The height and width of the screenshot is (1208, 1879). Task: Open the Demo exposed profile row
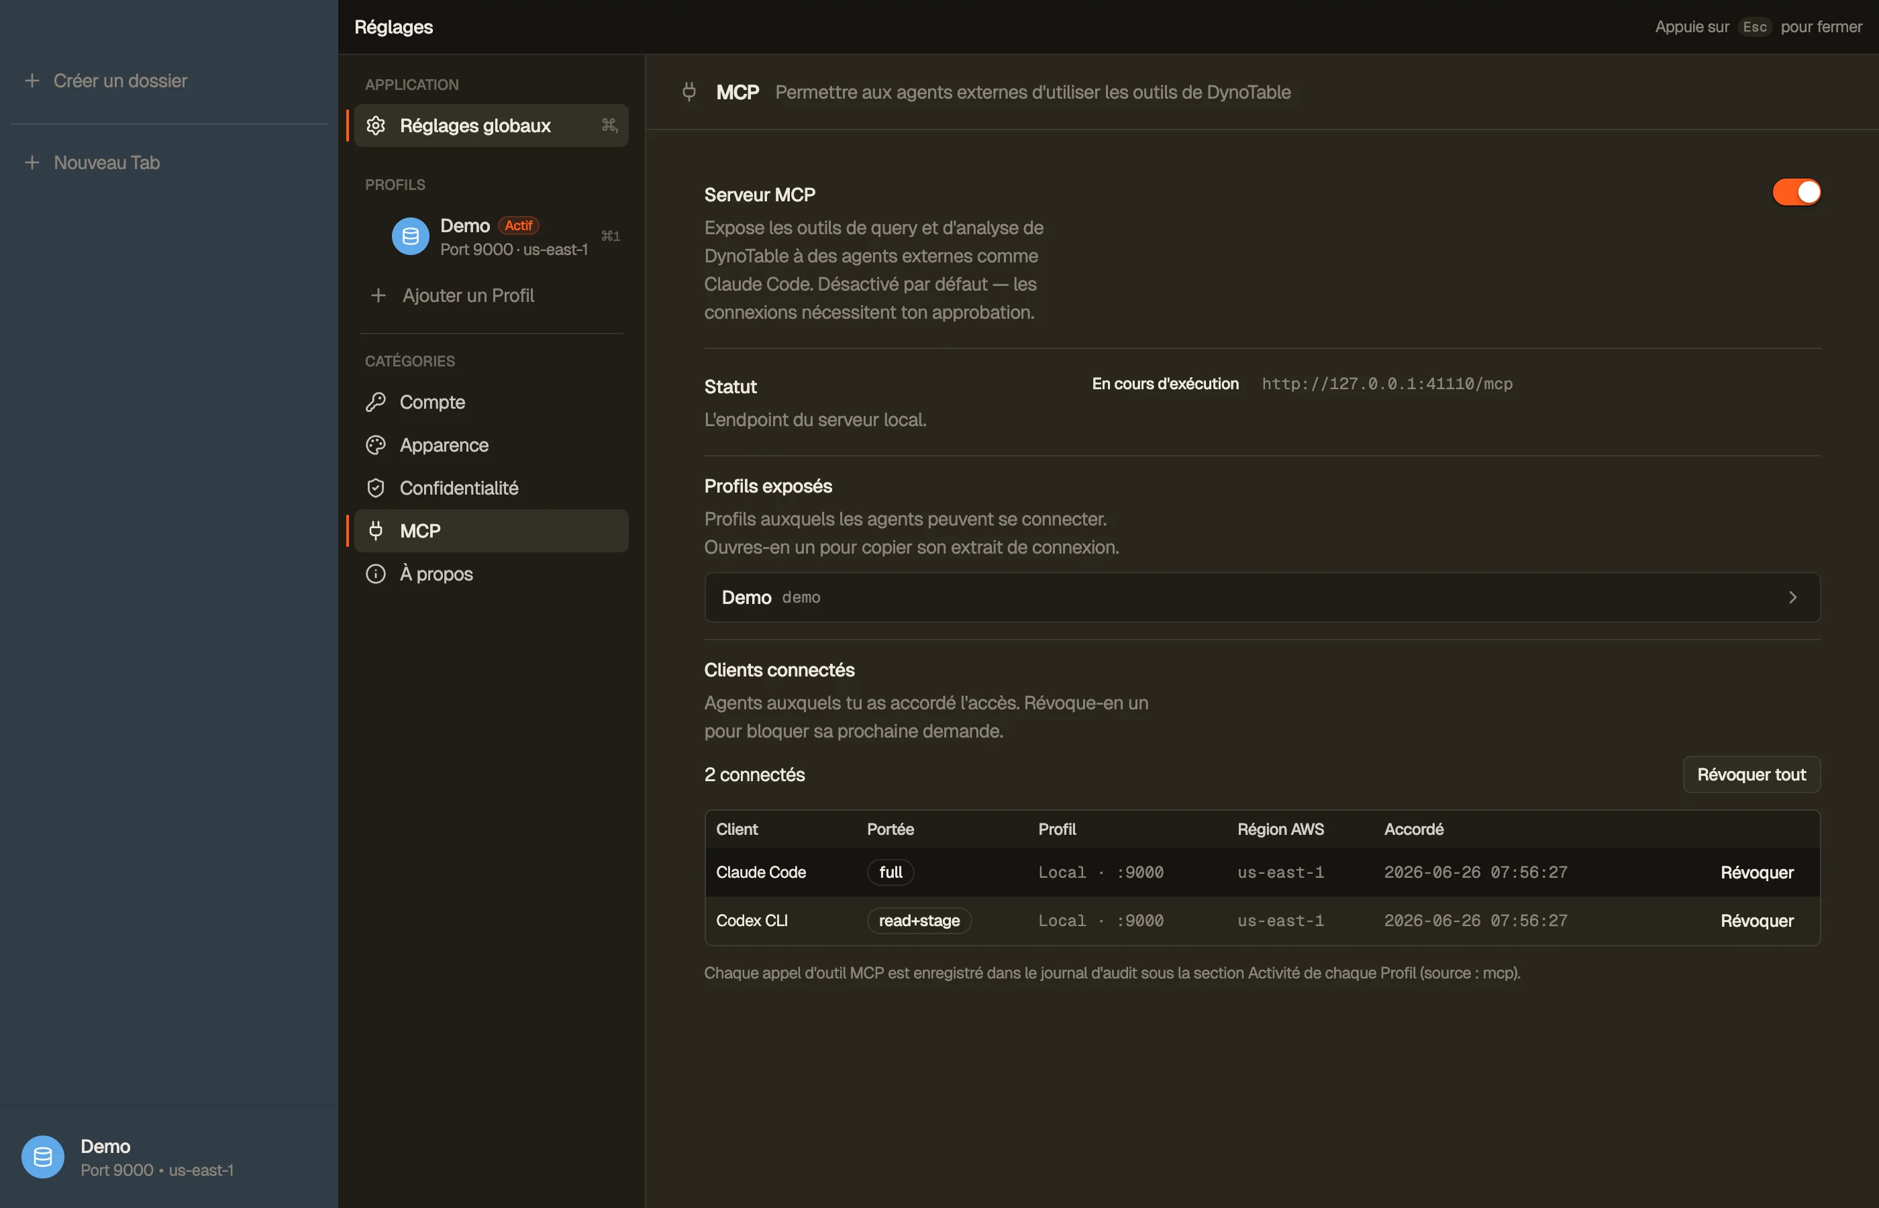coord(1262,598)
